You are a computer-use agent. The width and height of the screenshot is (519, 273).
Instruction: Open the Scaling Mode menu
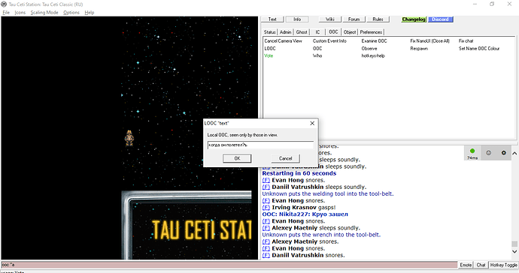tap(44, 13)
